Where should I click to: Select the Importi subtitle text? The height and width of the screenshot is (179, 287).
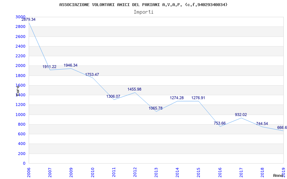pyautogui.click(x=143, y=12)
